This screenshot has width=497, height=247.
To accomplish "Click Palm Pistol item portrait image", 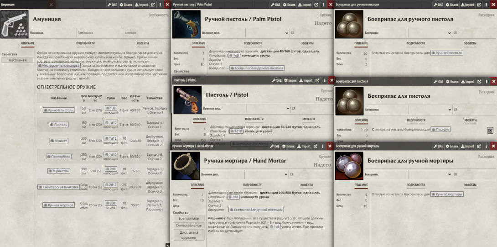I will [x=186, y=25].
